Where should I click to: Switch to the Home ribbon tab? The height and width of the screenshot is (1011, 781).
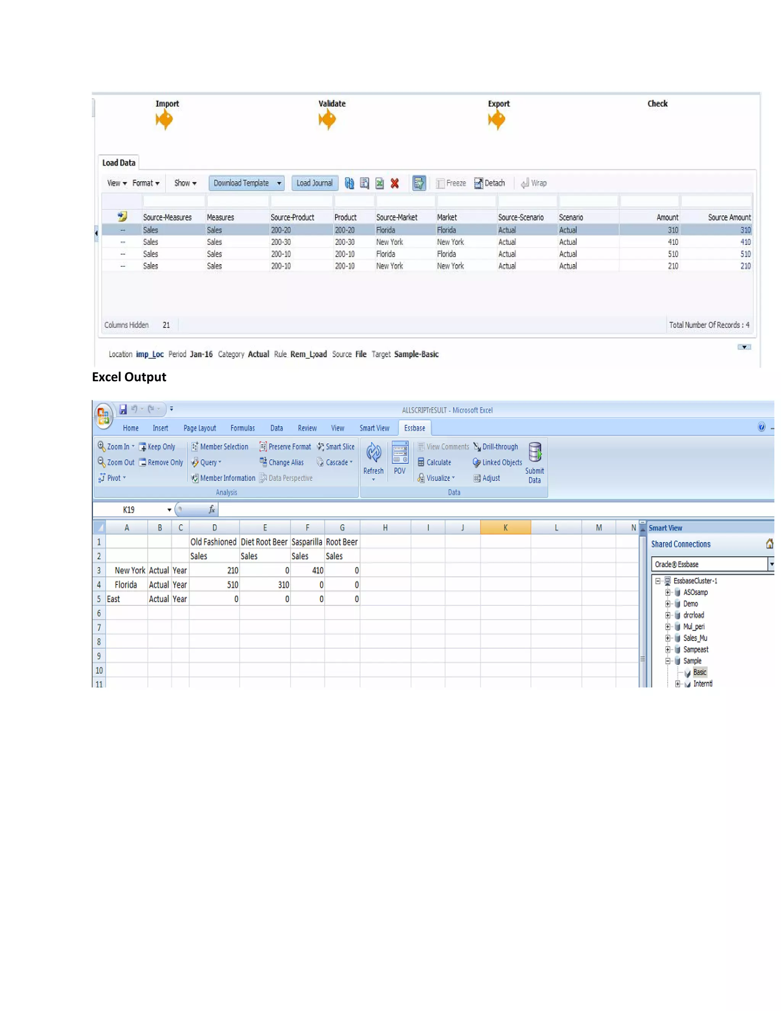coord(130,428)
